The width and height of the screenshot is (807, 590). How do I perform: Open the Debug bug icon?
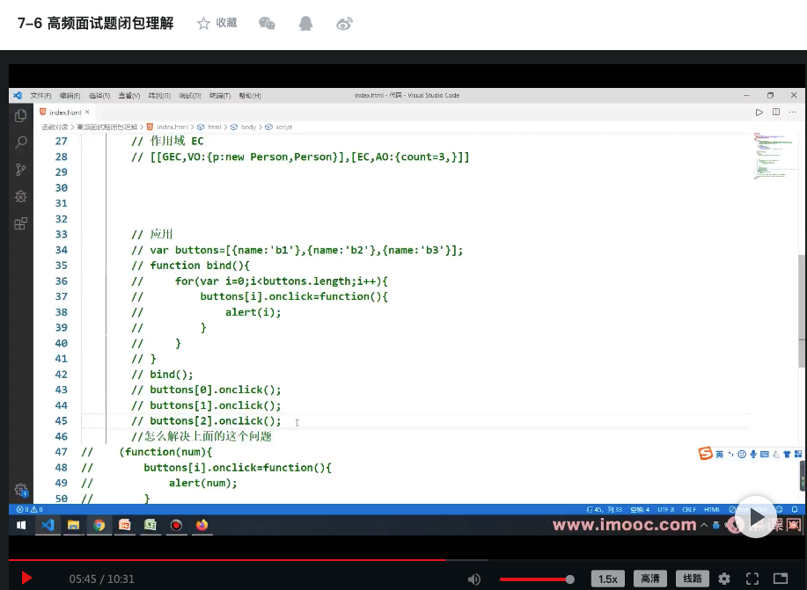(x=20, y=196)
